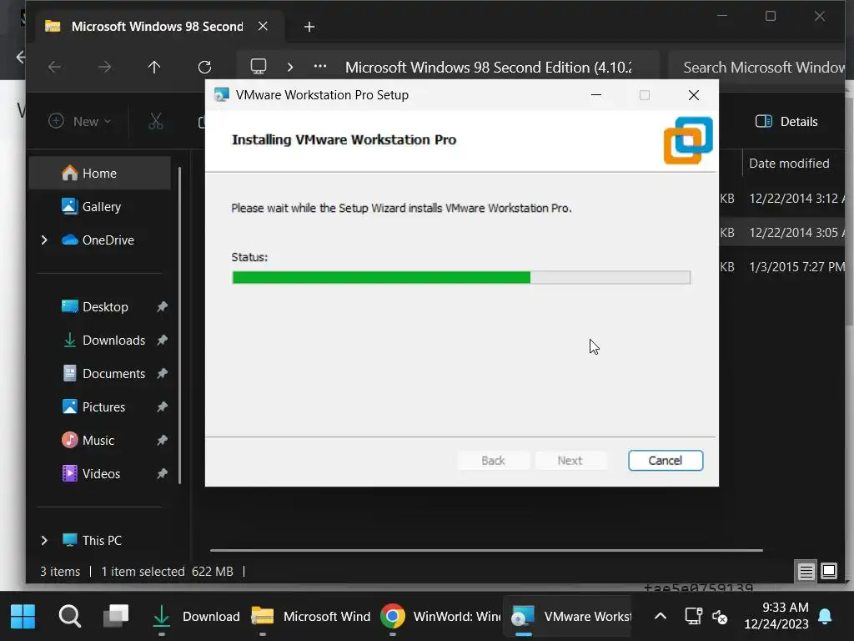Open Gallery in File Explorer sidebar
The height and width of the screenshot is (641, 854).
[101, 207]
